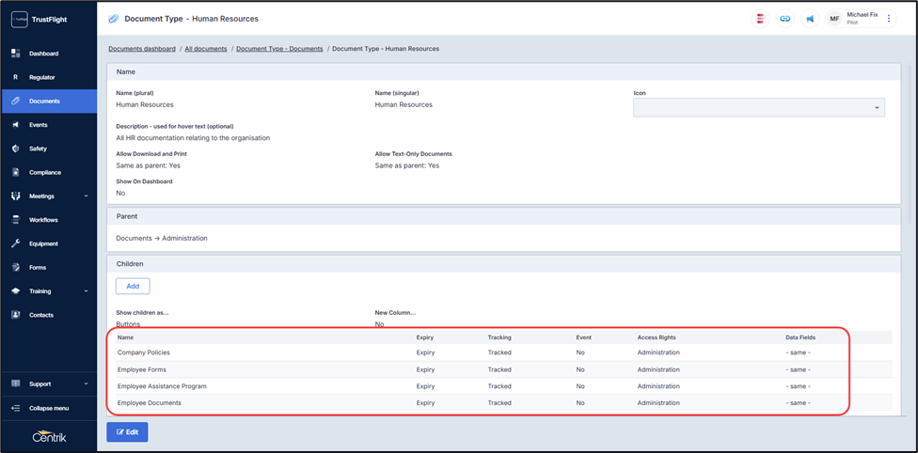The image size is (918, 453).
Task: Open the three-dot user menu
Action: pos(889,19)
